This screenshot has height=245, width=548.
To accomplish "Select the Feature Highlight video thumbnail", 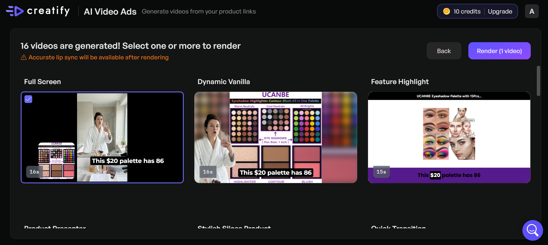I will pos(449,137).
